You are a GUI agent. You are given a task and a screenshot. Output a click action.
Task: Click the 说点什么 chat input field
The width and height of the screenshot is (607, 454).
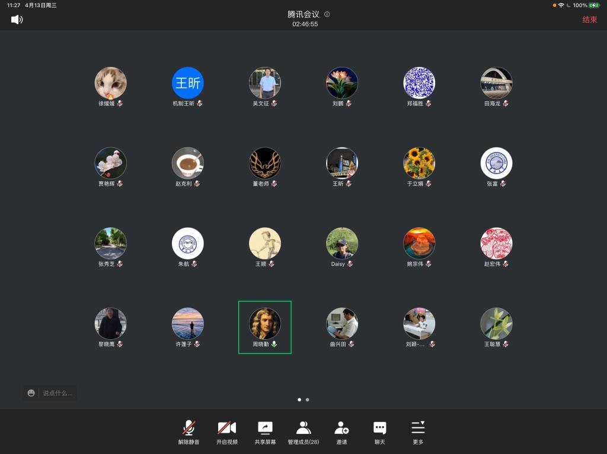point(57,393)
